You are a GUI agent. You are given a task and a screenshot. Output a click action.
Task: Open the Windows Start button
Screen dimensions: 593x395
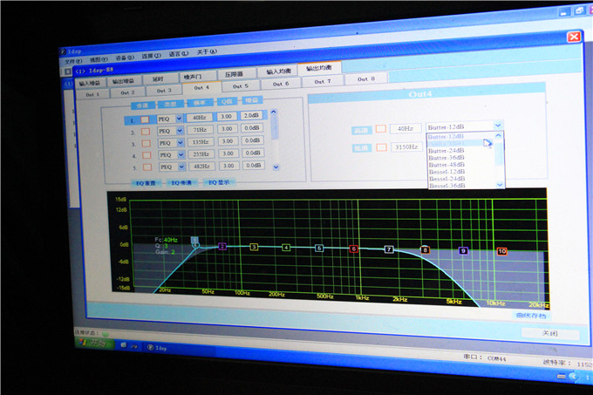(94, 344)
